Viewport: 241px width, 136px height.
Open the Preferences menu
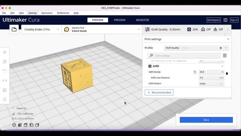63,13
